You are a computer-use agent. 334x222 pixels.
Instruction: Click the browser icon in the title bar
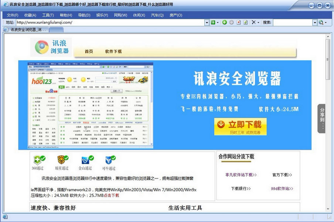(x=6, y=4)
